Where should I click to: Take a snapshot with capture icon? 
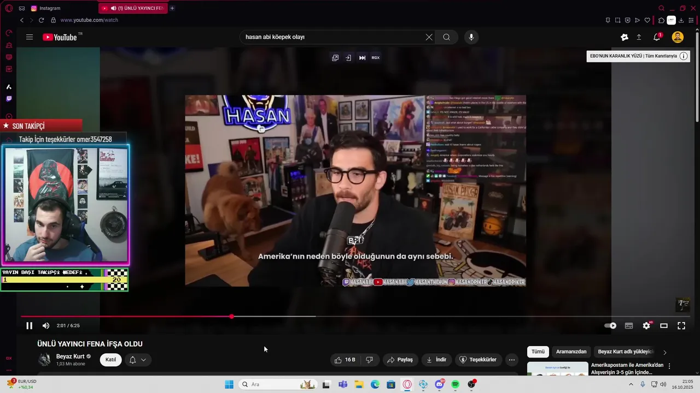click(618, 20)
